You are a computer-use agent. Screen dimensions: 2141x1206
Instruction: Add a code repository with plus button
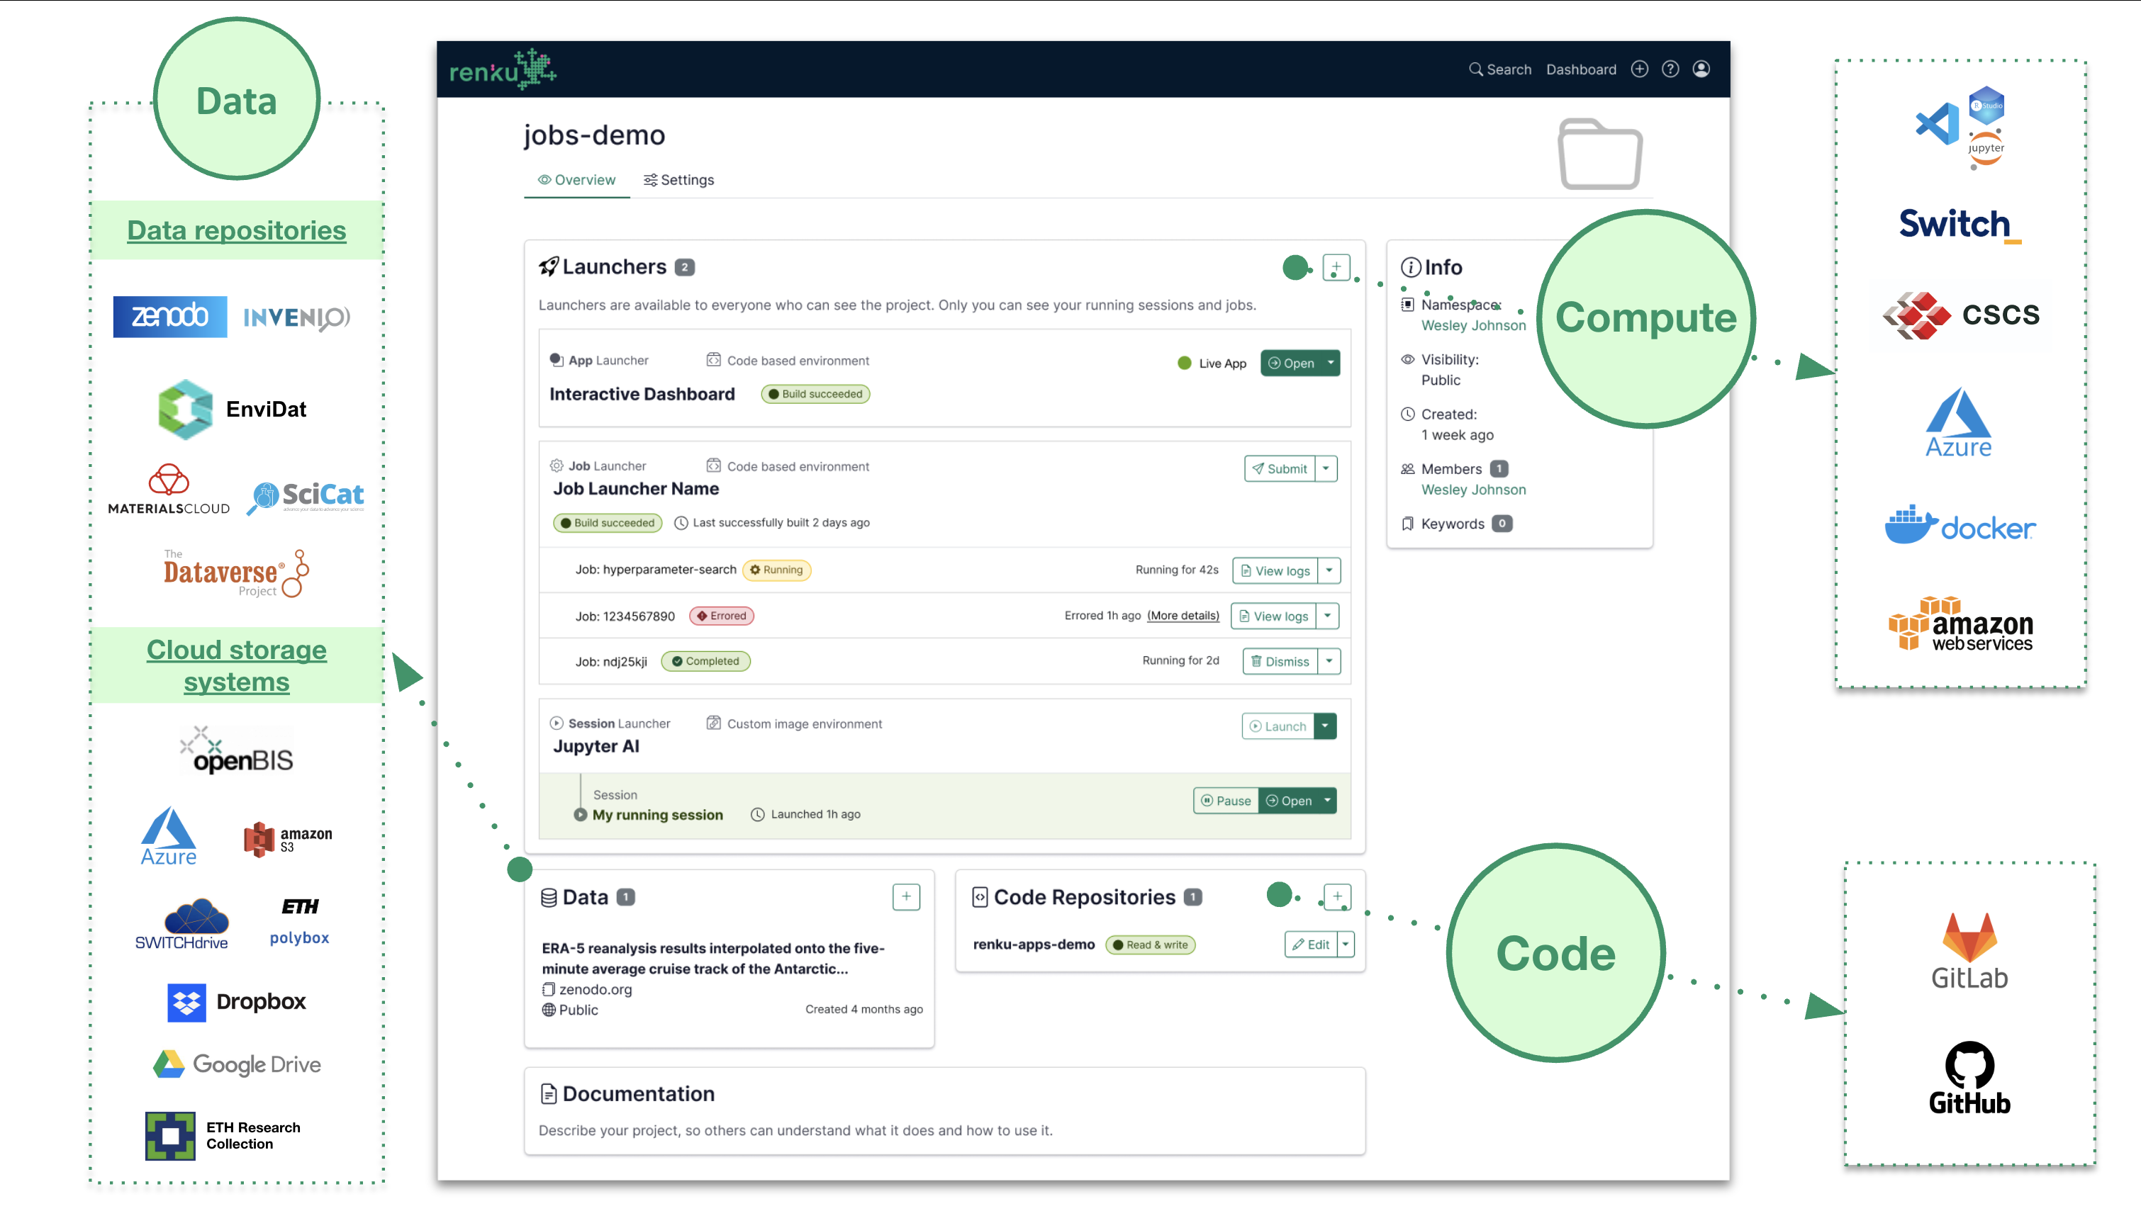(x=1336, y=896)
